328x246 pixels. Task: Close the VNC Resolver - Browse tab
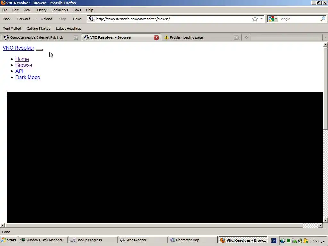(156, 37)
